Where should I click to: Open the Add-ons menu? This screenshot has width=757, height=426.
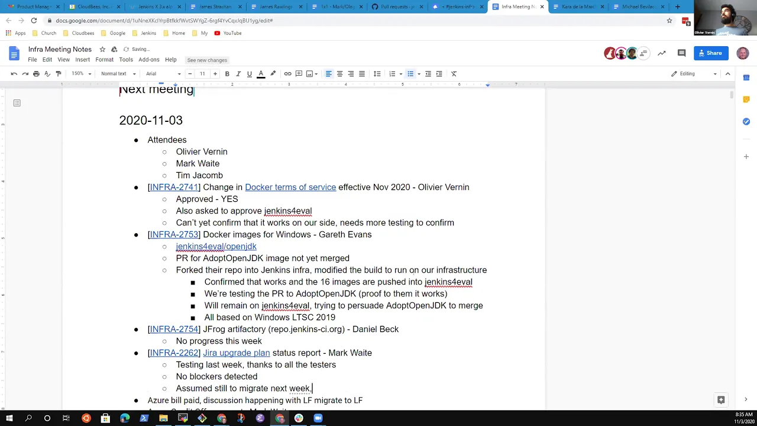click(x=149, y=60)
